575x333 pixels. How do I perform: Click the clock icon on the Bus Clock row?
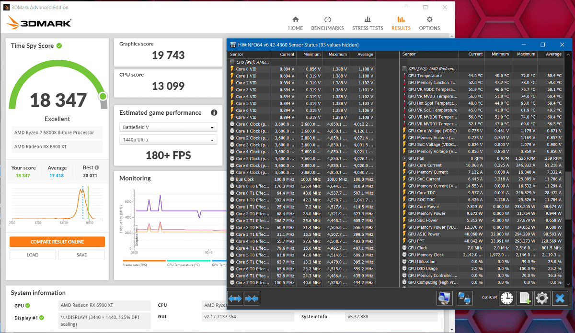[x=232, y=179]
